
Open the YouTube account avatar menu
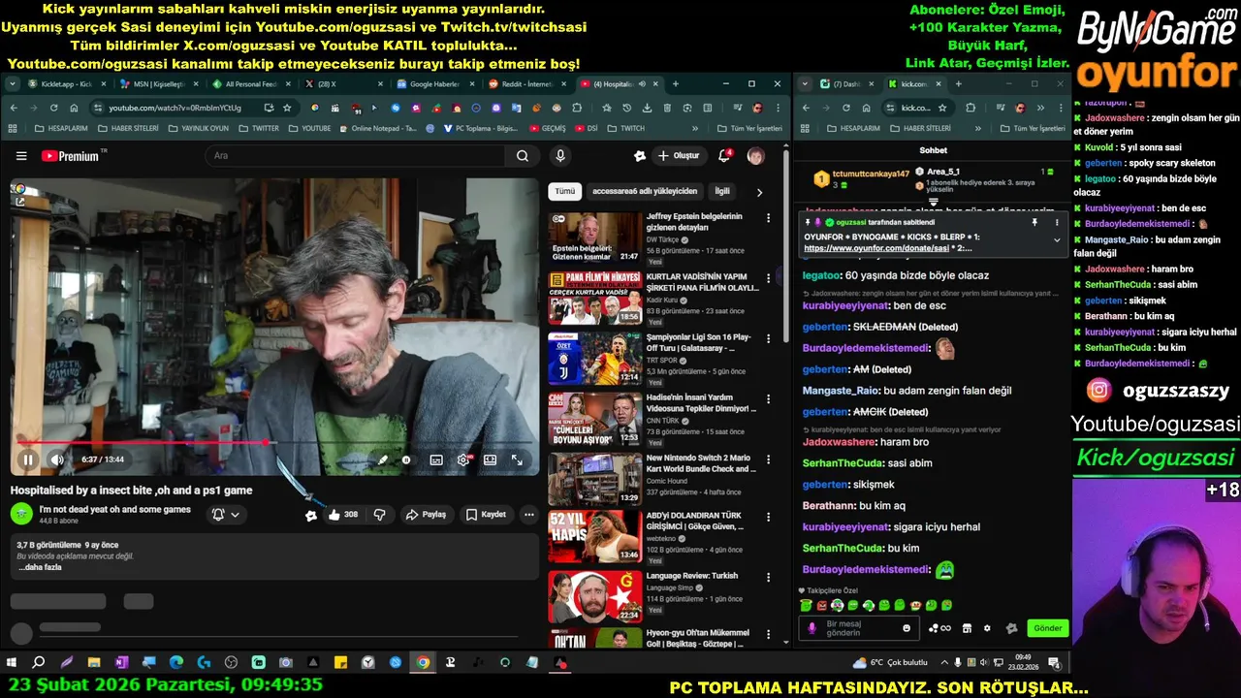755,156
